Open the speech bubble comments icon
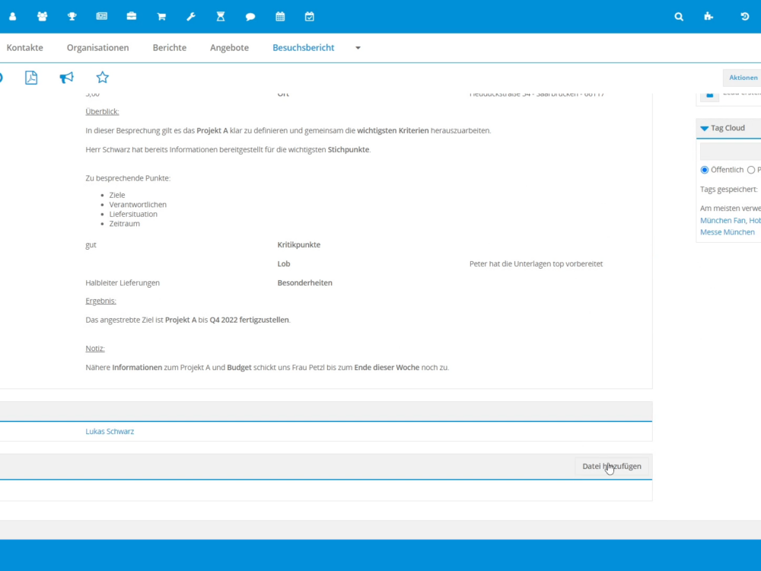761x571 pixels. (x=250, y=16)
